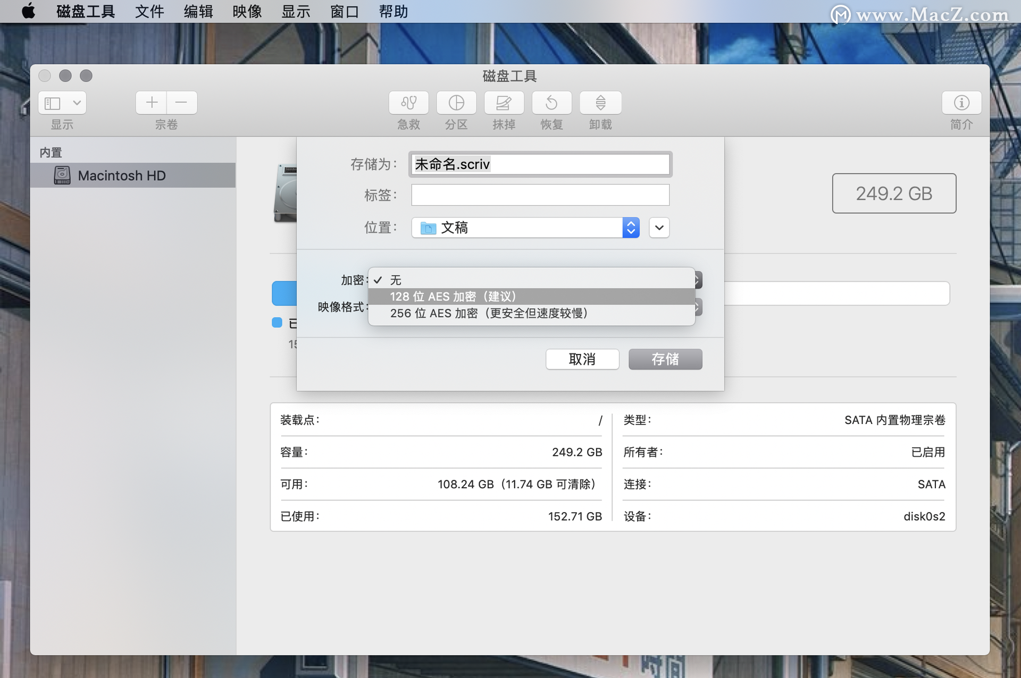Click the 分区 partition icon
This screenshot has height=678, width=1021.
click(456, 103)
